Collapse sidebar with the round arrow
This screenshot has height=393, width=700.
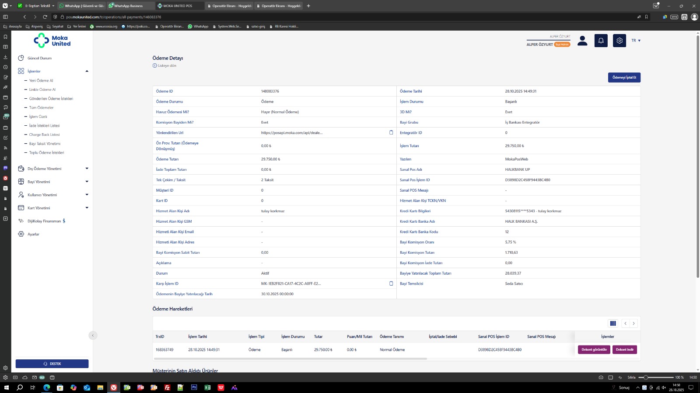pos(93,335)
